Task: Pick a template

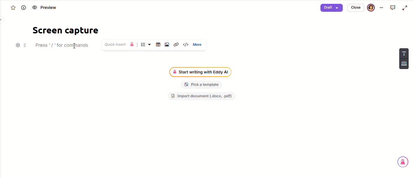Action: (x=202, y=85)
